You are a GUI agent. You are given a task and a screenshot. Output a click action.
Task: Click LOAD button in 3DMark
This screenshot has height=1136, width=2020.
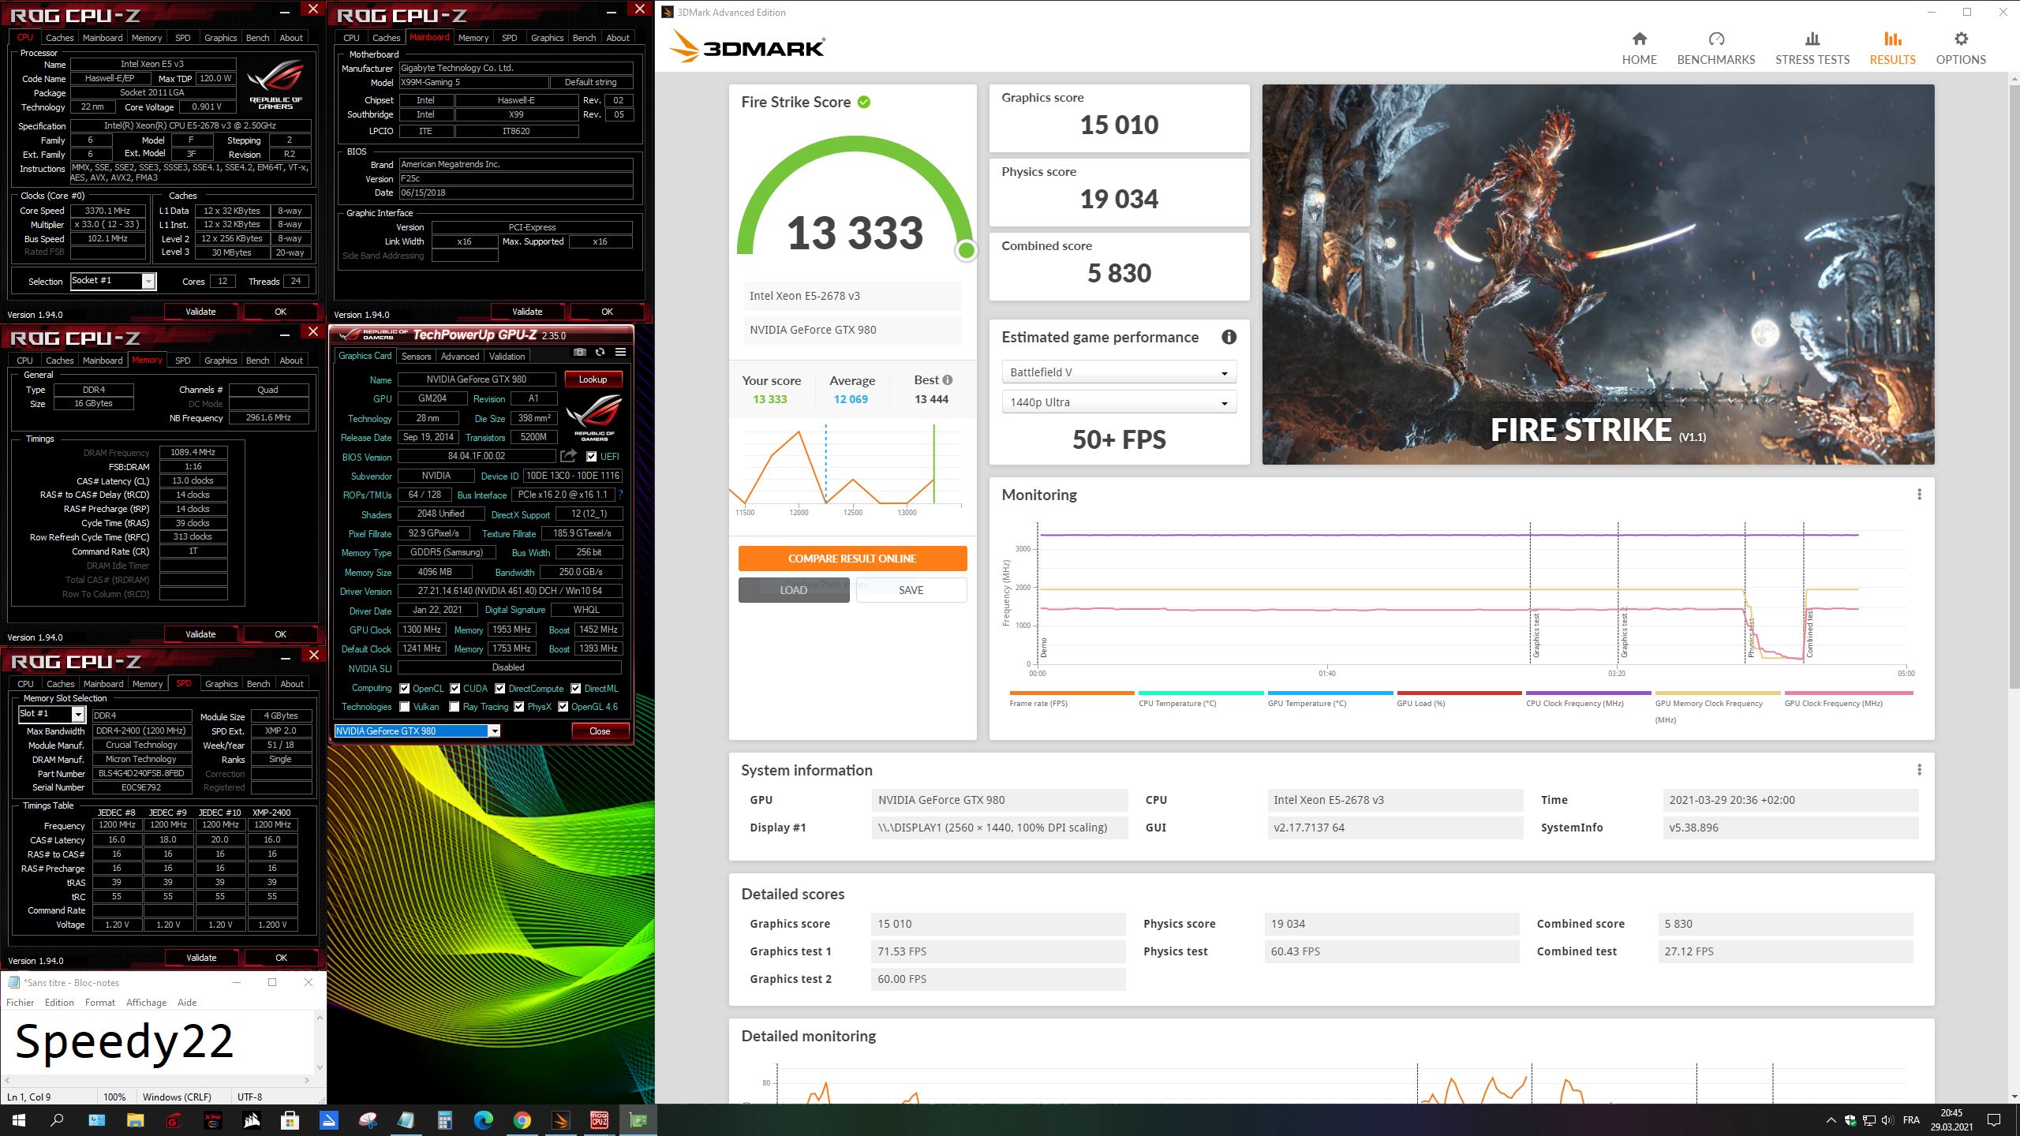794,590
